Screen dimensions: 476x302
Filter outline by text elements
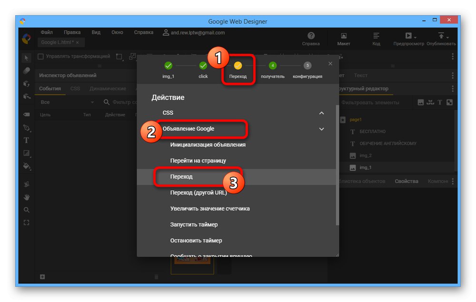(x=439, y=102)
